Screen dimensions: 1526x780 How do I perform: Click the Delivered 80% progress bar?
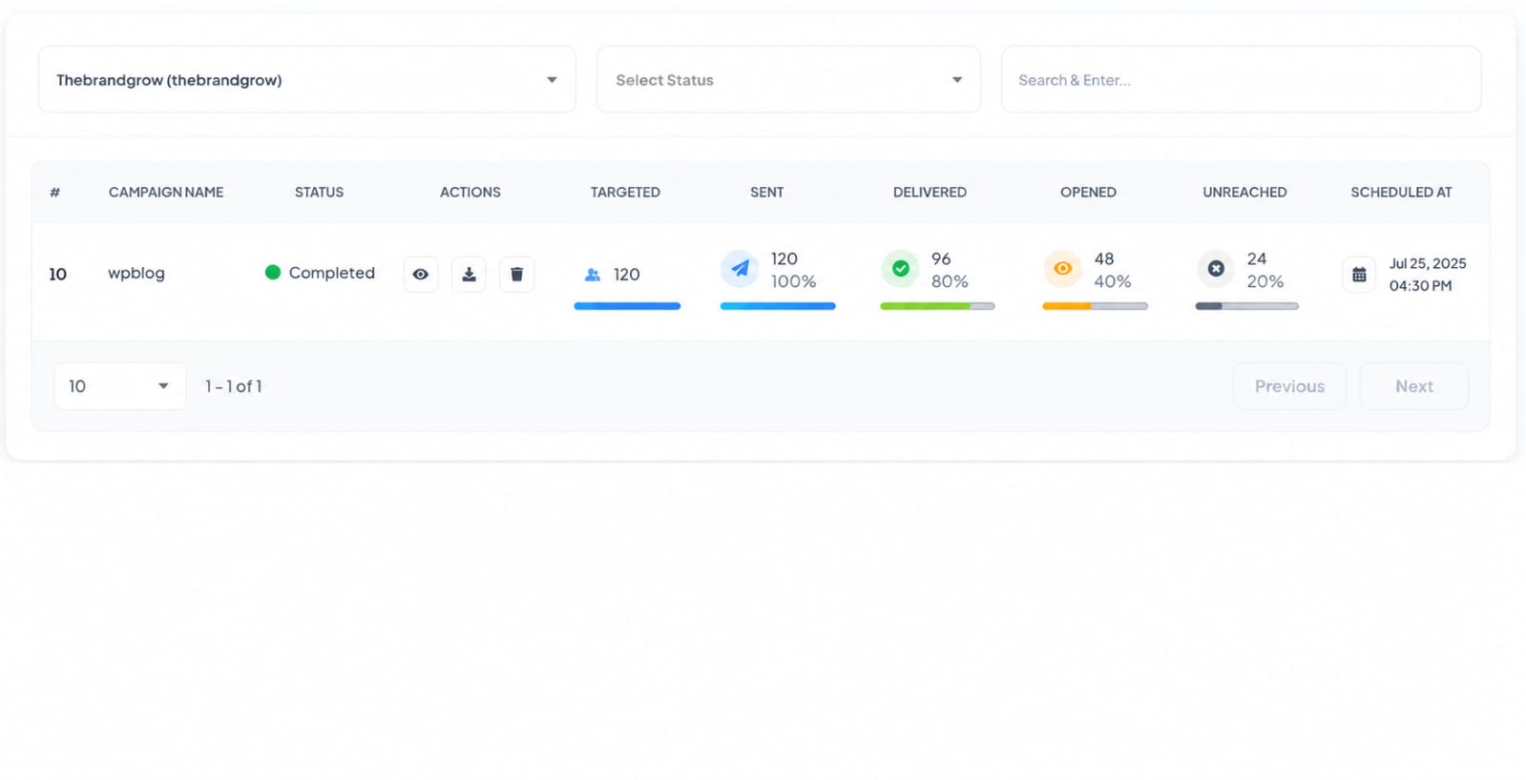click(937, 306)
